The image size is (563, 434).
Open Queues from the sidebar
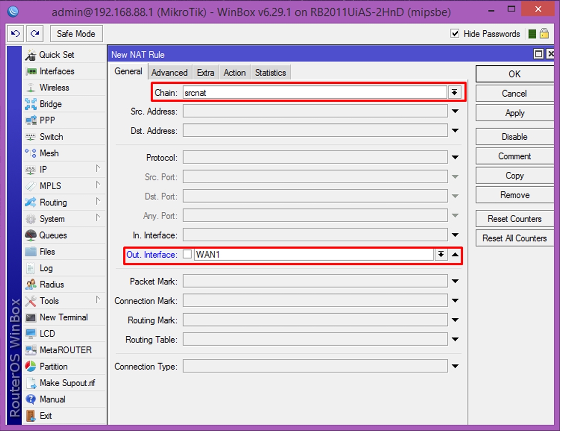(53, 235)
